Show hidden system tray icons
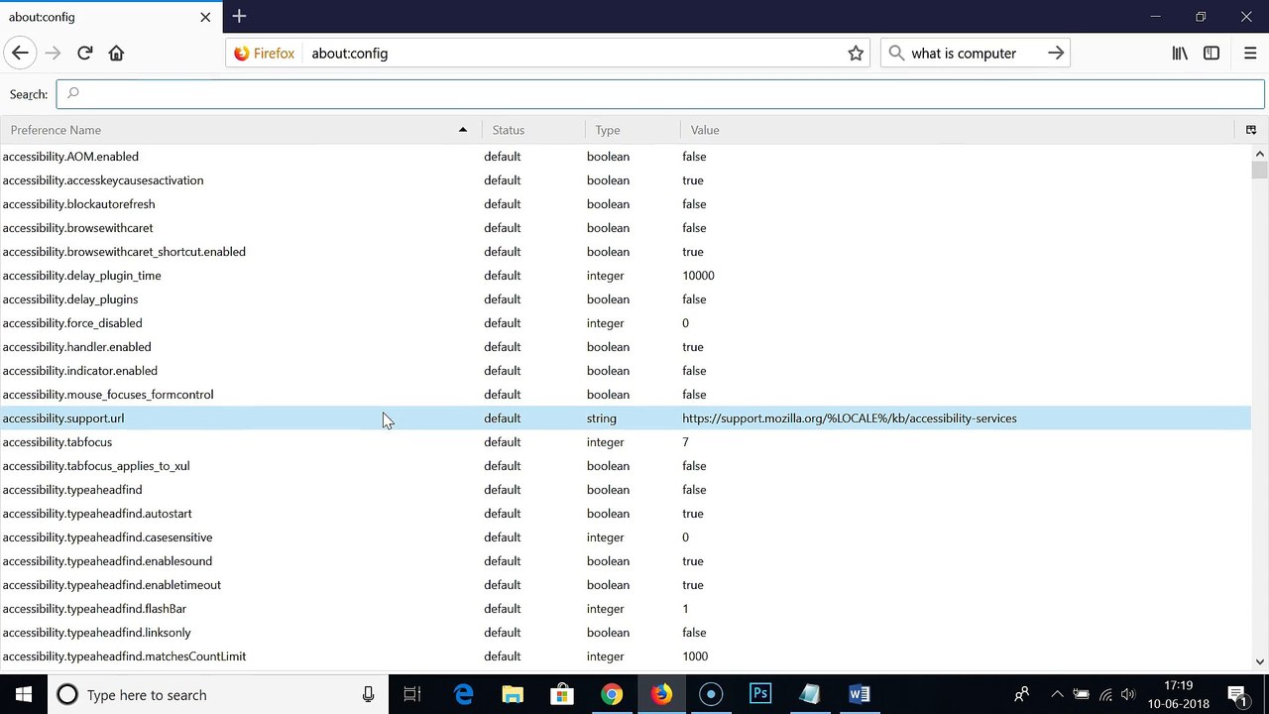 1057,694
